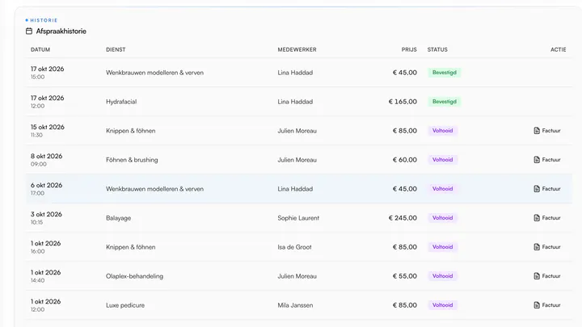Open Factuur for 15 okt Knippen & föhnen
The image size is (582, 327).
(547, 131)
